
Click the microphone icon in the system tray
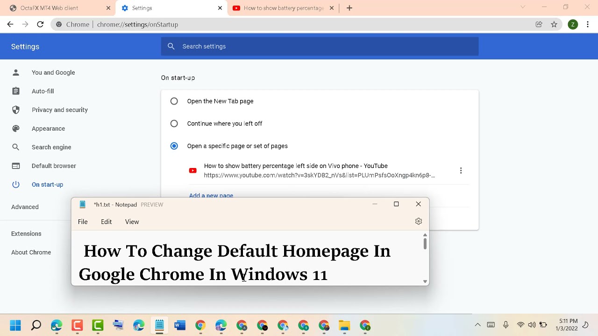[x=506, y=325]
